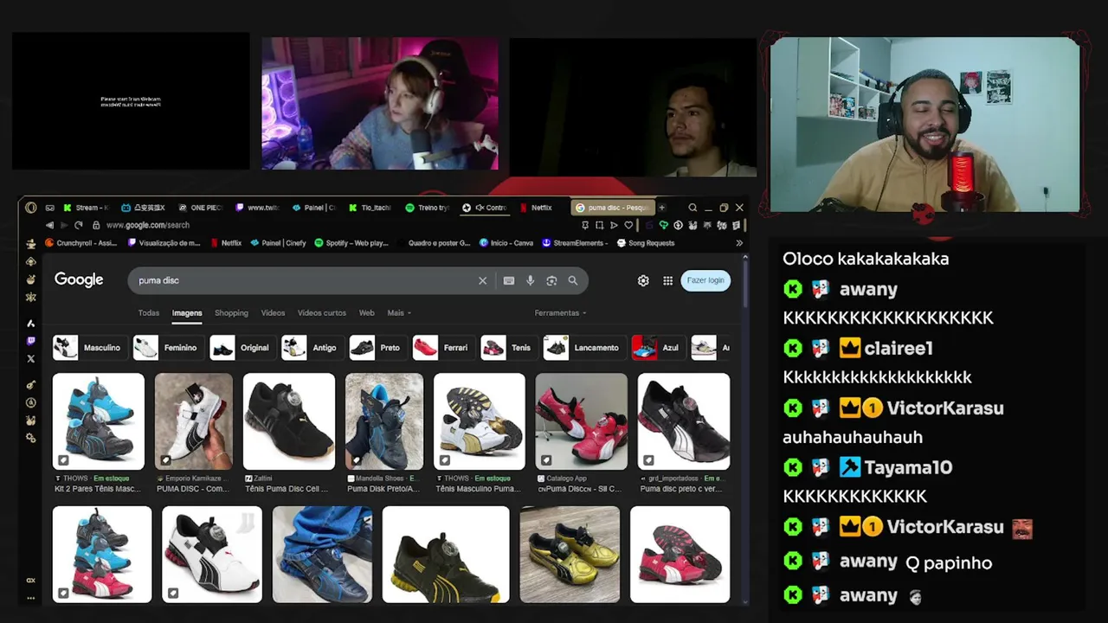The width and height of the screenshot is (1108, 623).
Task: Reload the page in browser toolbar
Action: pos(79,225)
